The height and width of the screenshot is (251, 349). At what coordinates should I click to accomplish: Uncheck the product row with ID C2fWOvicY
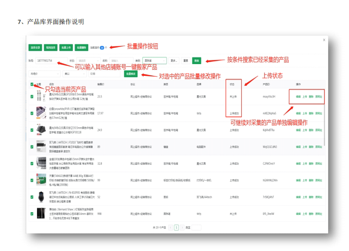(x=32, y=163)
